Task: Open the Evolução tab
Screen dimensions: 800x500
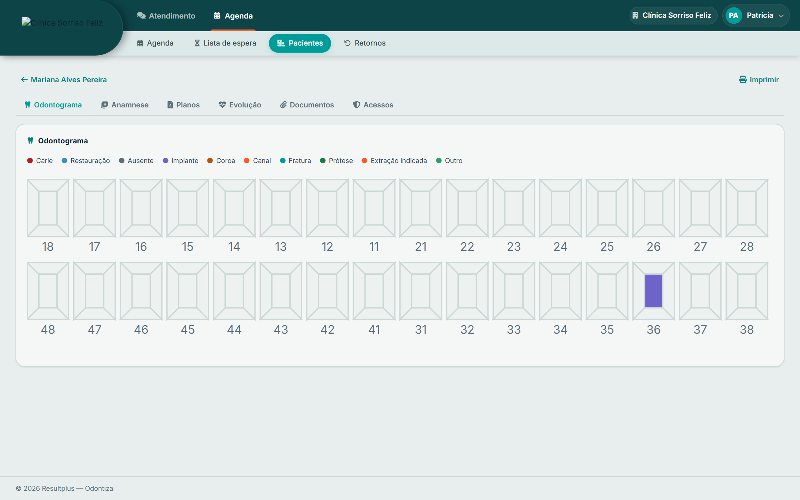Action: coord(240,105)
